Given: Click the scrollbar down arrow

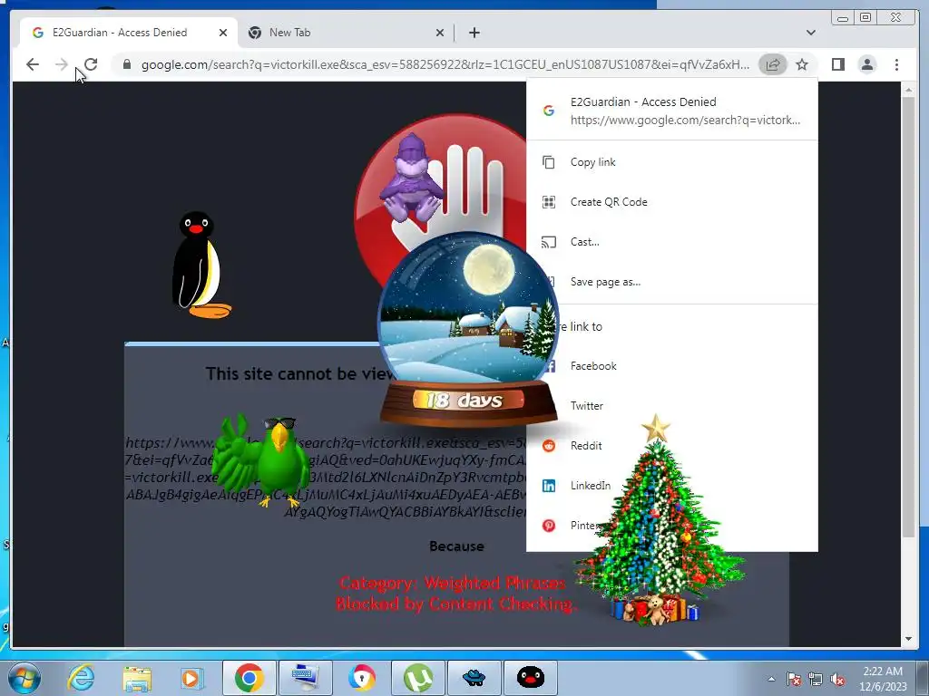Looking at the screenshot, I should 908,639.
